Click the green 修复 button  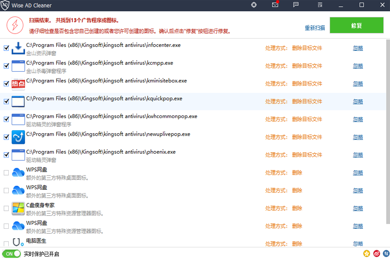coord(356,25)
